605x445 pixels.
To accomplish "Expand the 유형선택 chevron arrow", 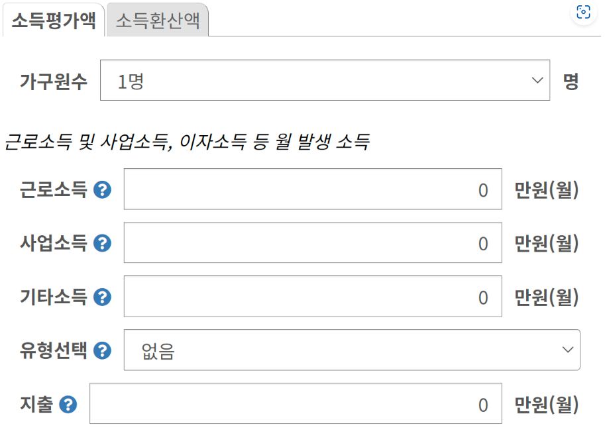I will pyautogui.click(x=567, y=350).
